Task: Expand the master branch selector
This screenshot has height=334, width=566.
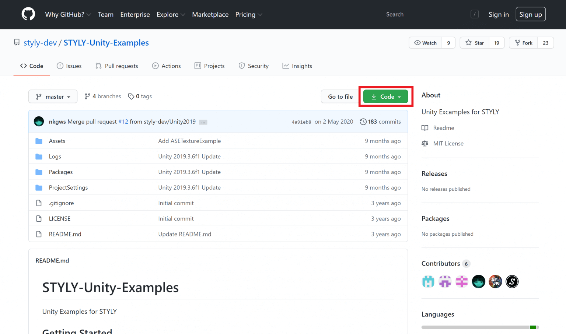Action: coord(53,96)
